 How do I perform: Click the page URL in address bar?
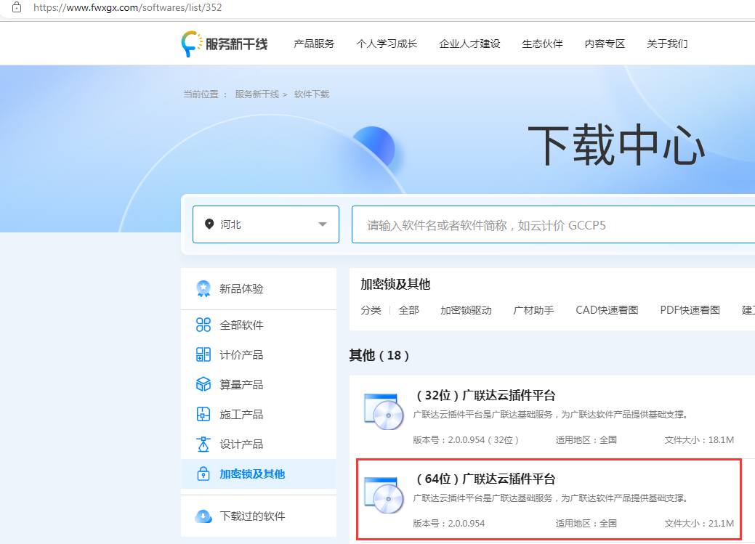128,7
